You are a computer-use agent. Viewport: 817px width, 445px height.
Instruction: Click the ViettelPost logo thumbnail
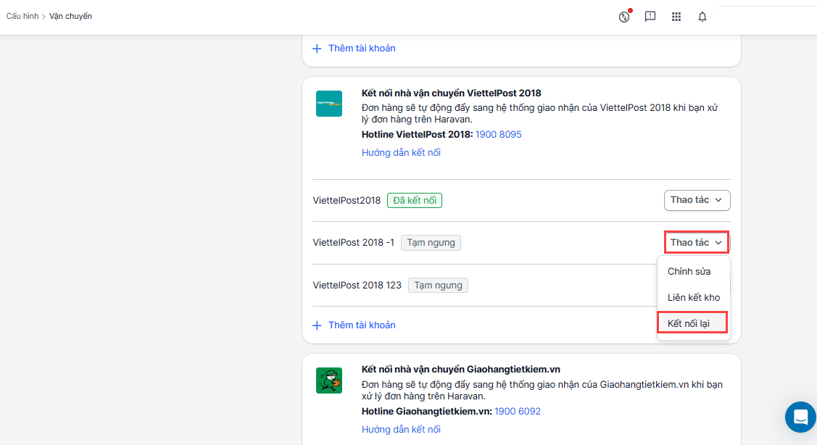(x=328, y=104)
